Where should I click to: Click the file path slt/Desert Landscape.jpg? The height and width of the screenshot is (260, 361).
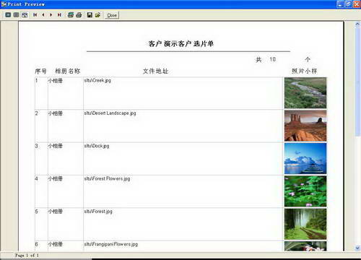click(110, 113)
